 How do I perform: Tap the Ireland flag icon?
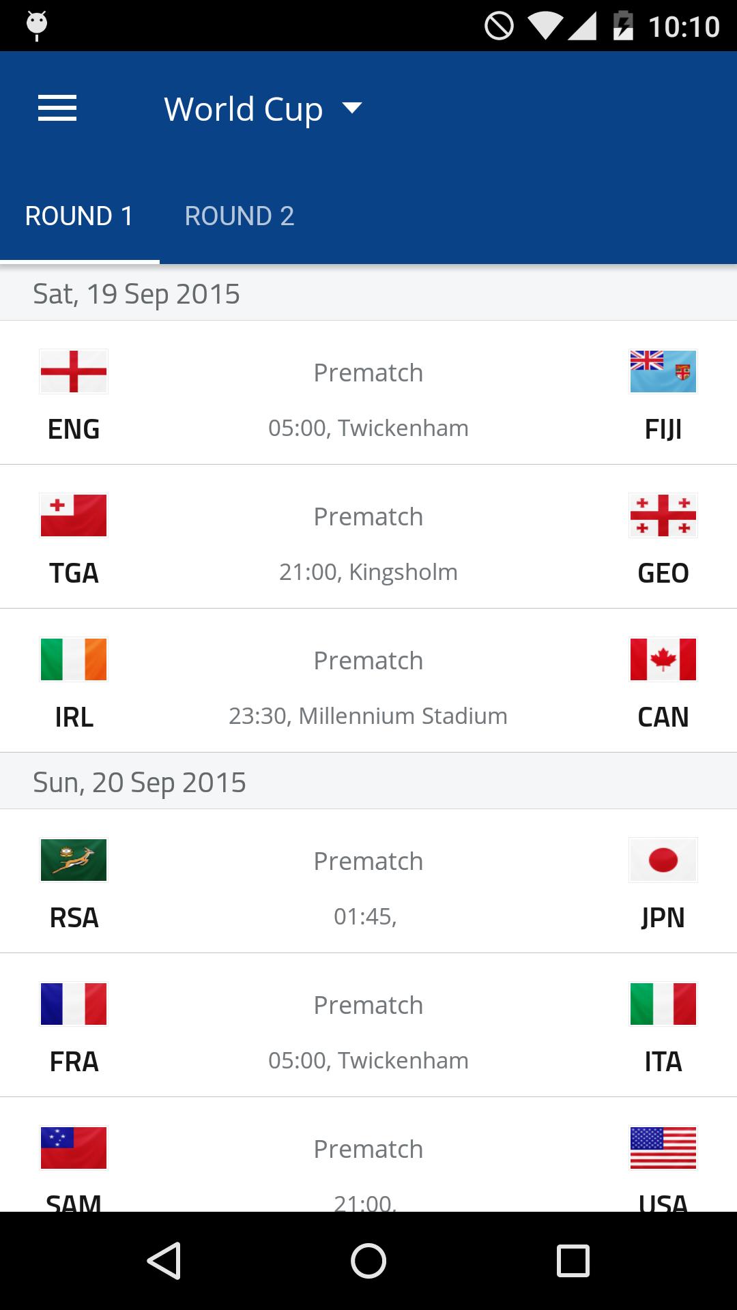(74, 660)
